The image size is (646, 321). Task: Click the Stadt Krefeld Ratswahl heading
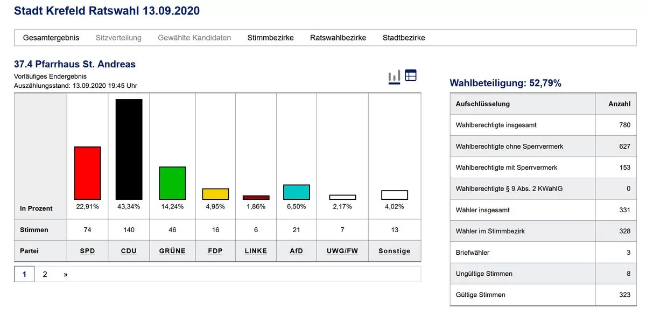pos(107,11)
